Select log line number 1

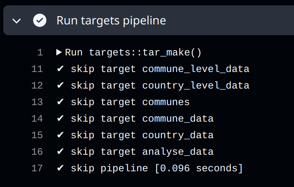pos(40,53)
